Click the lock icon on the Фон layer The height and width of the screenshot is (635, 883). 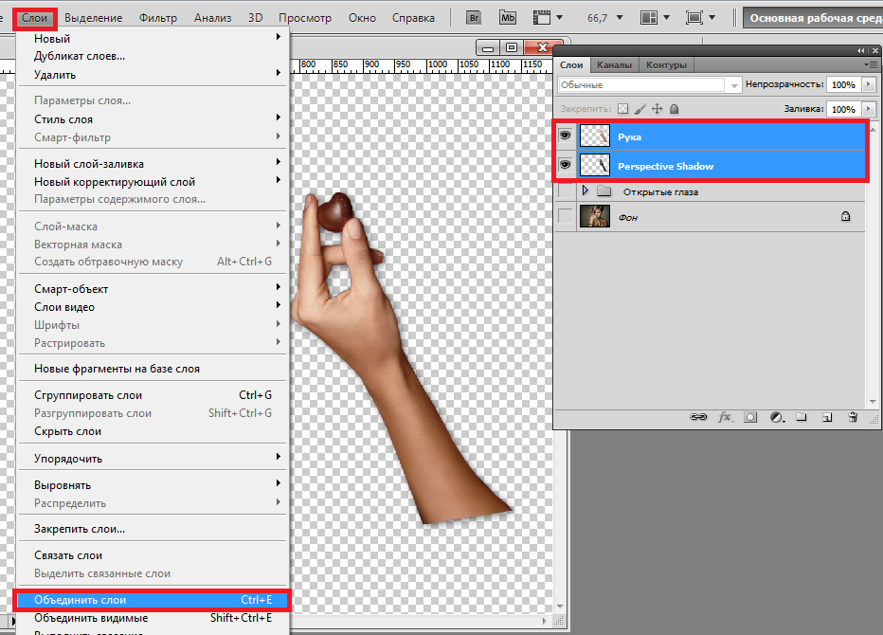pyautogui.click(x=845, y=216)
